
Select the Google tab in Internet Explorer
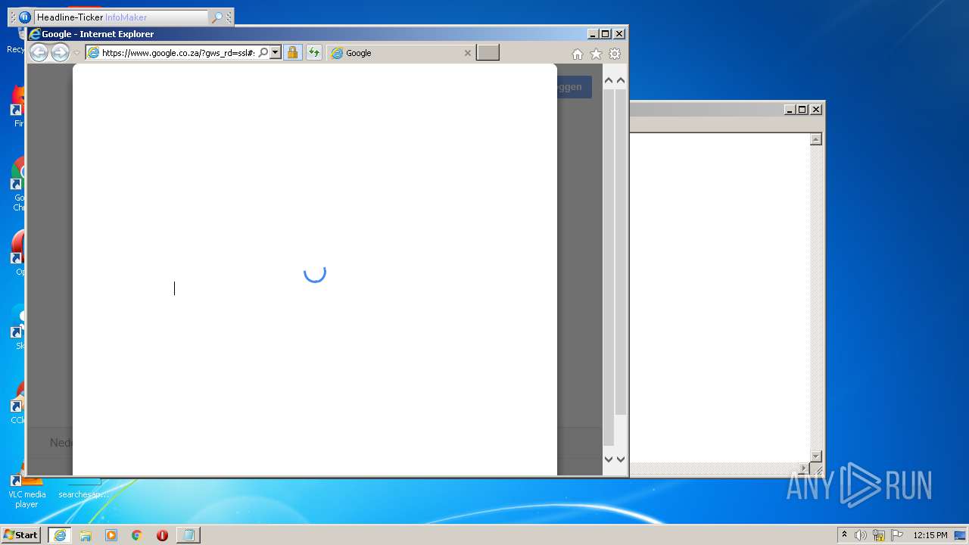[x=401, y=53]
